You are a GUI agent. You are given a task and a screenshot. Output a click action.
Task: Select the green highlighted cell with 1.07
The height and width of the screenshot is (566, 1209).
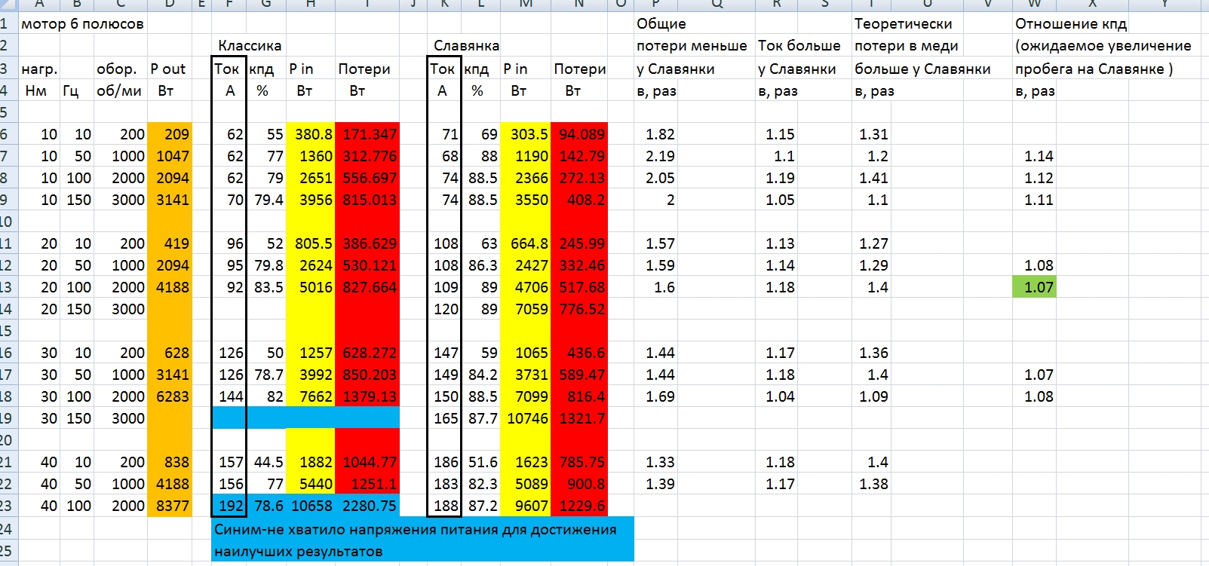1034,287
